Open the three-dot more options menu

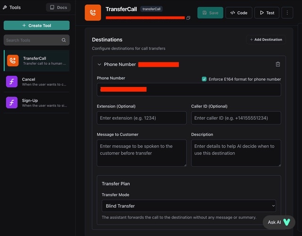click(287, 13)
